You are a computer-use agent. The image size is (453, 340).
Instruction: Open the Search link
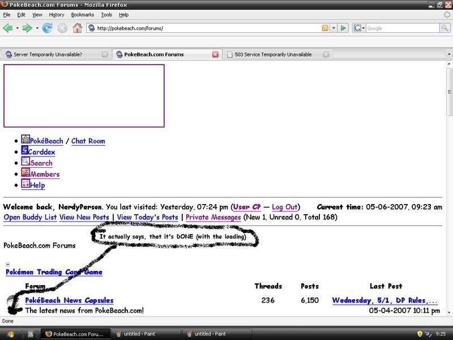[41, 163]
